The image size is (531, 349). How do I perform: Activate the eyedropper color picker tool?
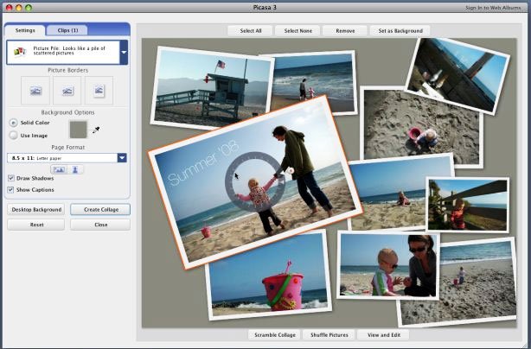pos(96,130)
